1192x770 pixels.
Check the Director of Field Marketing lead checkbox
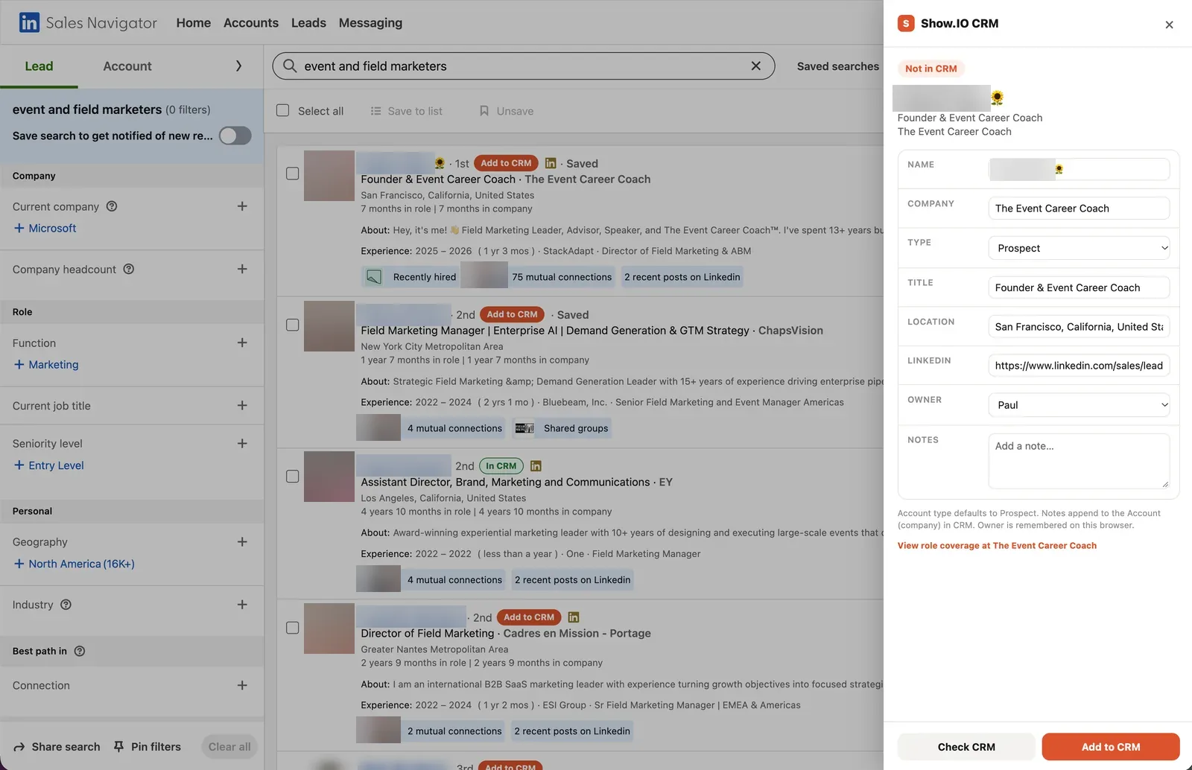pos(293,628)
